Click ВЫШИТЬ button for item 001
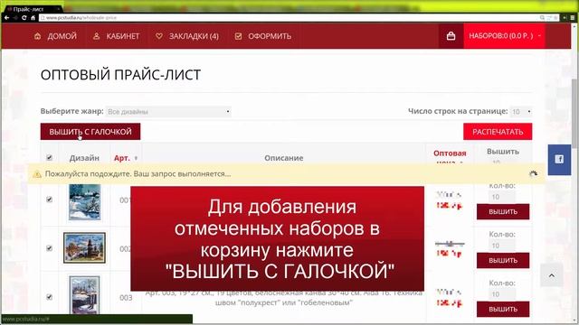Viewport: 579px width, 325px height. point(503,212)
